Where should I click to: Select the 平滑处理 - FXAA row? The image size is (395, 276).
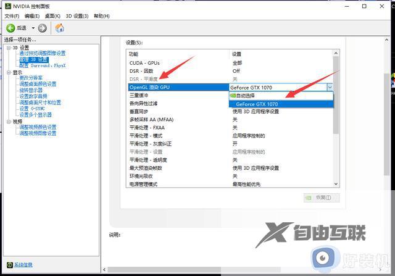(x=230, y=128)
